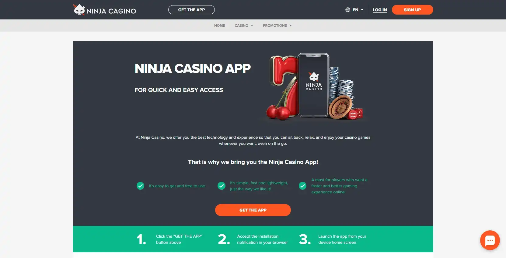Click the header Get The App button
This screenshot has height=258, width=506.
[191, 10]
